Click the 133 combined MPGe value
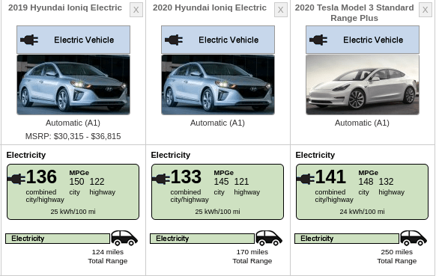This screenshot has width=436, height=276. pyautogui.click(x=186, y=177)
